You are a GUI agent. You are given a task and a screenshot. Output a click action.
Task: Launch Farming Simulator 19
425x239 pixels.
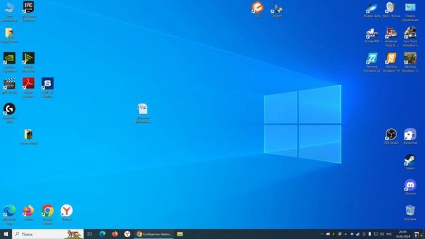pyautogui.click(x=391, y=62)
